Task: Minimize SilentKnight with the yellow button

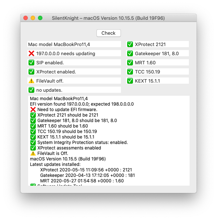Action: click(33, 18)
